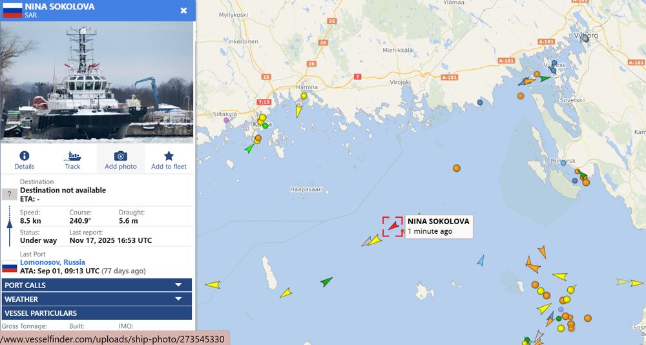Show the vessel Track icon
This screenshot has width=646, height=345.
(72, 156)
